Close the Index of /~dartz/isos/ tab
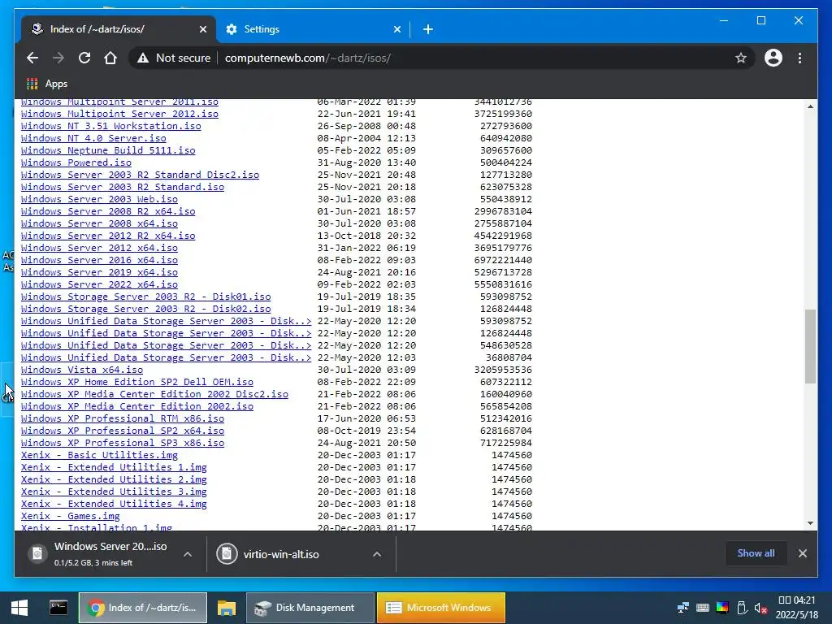This screenshot has height=624, width=832. pos(202,29)
